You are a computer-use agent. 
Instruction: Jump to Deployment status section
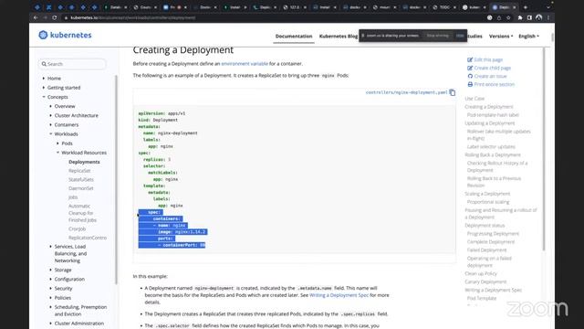click(x=485, y=226)
